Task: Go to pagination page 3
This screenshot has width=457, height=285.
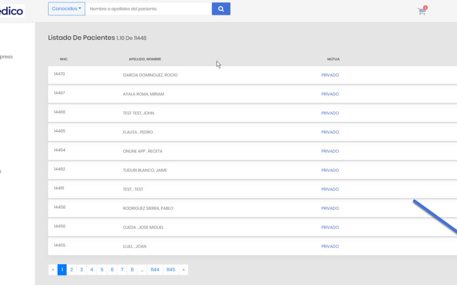Action: 82,269
